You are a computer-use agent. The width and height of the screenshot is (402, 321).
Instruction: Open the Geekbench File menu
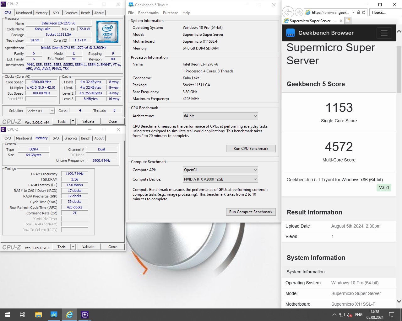click(x=131, y=13)
